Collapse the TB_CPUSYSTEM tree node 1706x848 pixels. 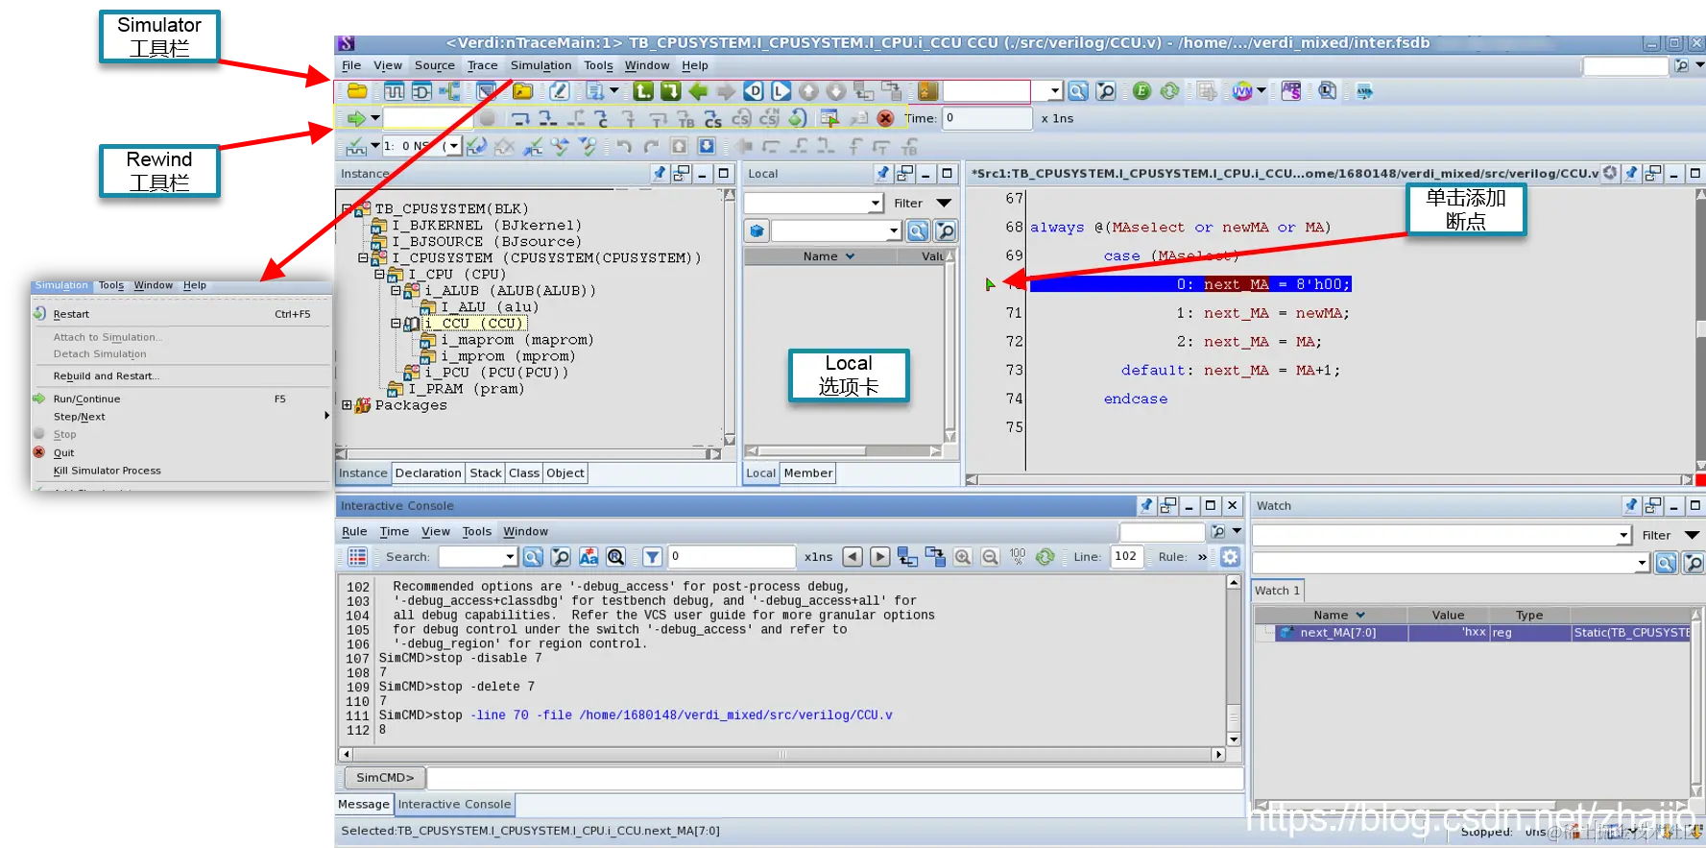pyautogui.click(x=348, y=208)
